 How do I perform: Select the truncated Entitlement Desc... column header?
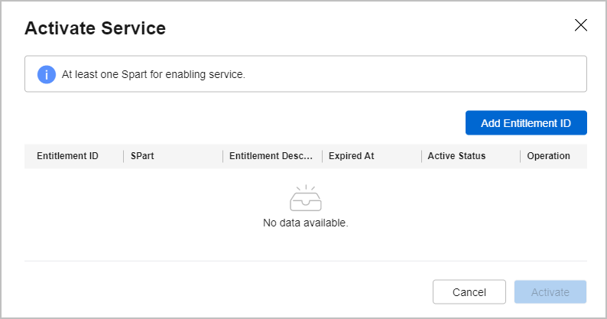[271, 156]
